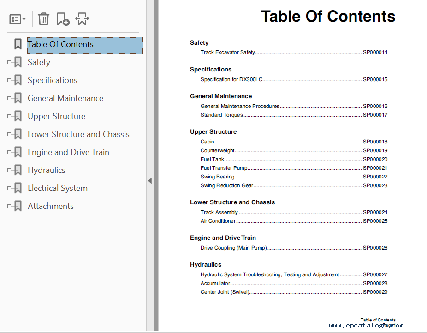Select the Electrical System bookmark
The width and height of the screenshot is (427, 333).
click(x=58, y=188)
